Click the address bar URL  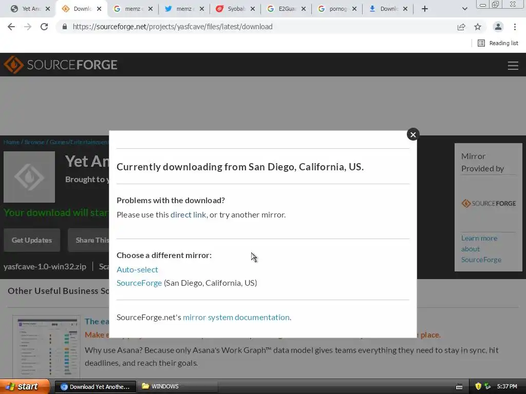173,27
